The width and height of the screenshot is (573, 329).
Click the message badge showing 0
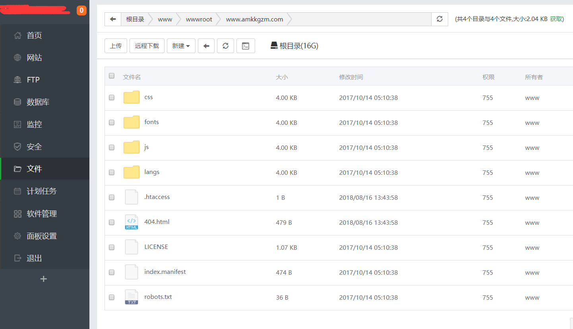pos(81,10)
